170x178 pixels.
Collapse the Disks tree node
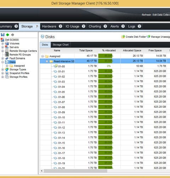(2, 62)
